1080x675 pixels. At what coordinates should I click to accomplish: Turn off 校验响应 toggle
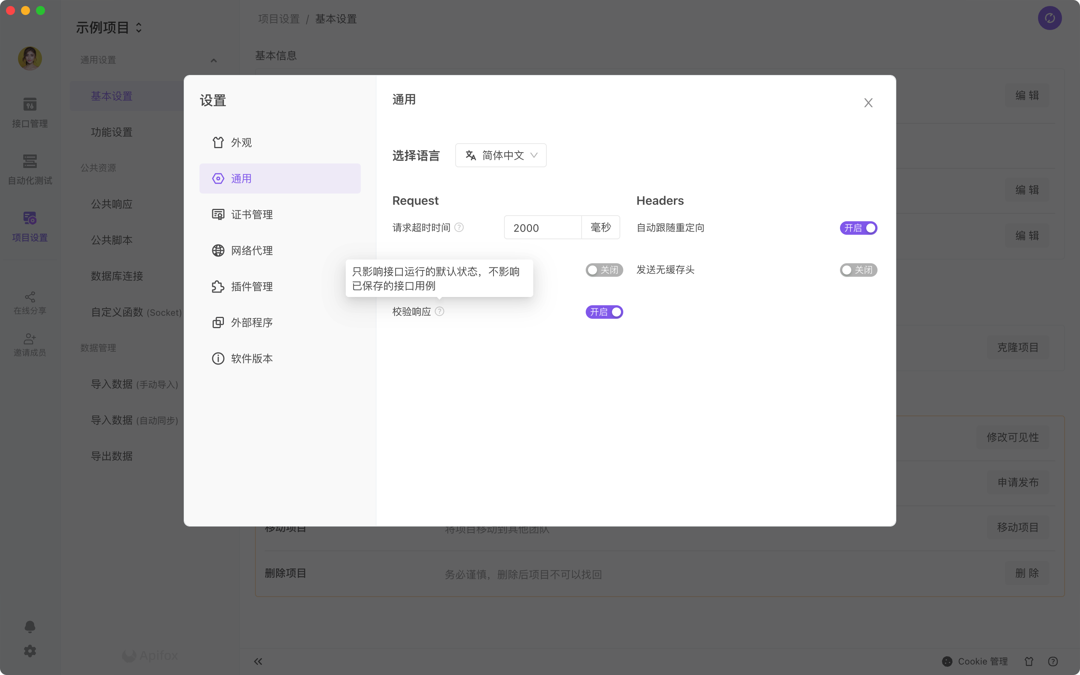(604, 312)
